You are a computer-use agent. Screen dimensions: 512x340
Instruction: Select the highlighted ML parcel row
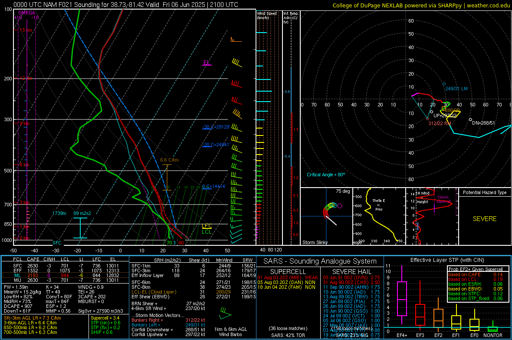click(x=66, y=275)
